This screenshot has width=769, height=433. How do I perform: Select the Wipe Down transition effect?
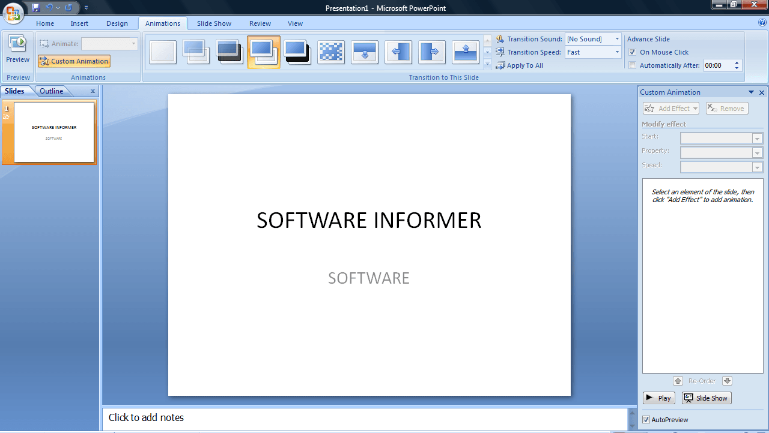pos(365,52)
